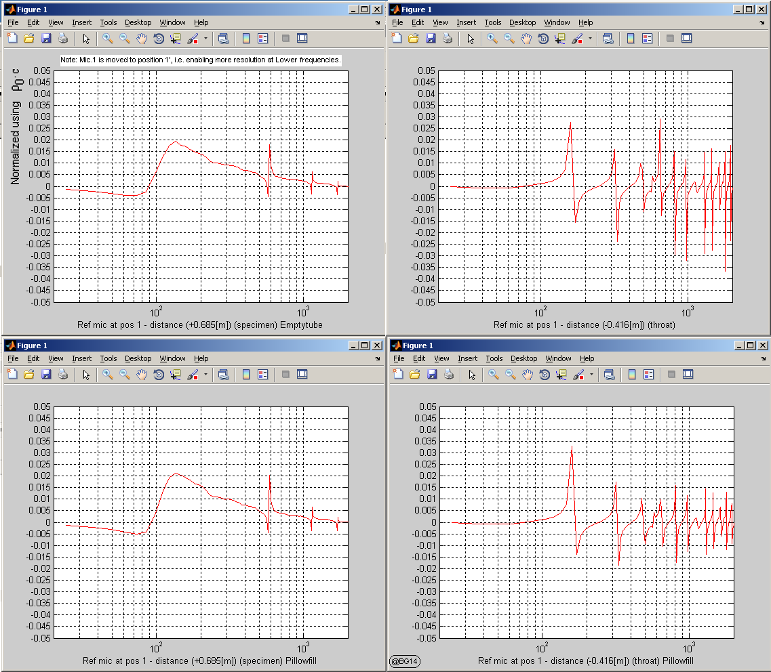Maximize the throat Pillowfill figure window

751,345
